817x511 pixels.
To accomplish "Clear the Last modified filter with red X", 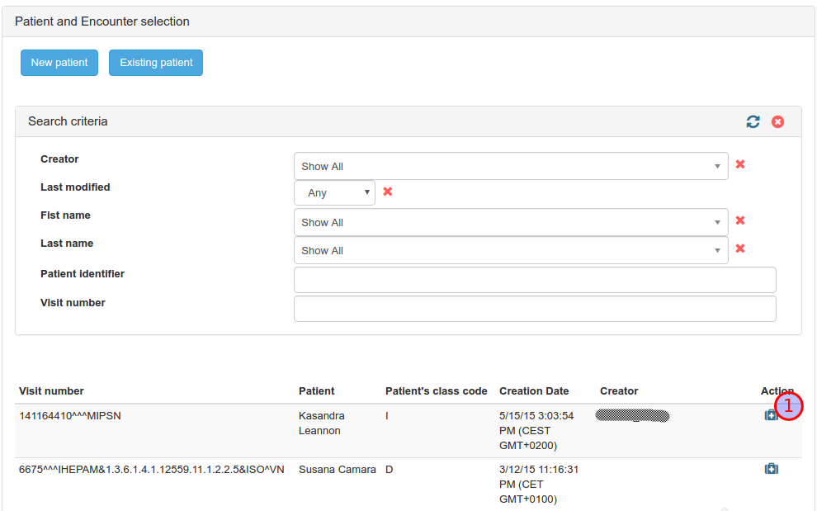I will tap(387, 192).
